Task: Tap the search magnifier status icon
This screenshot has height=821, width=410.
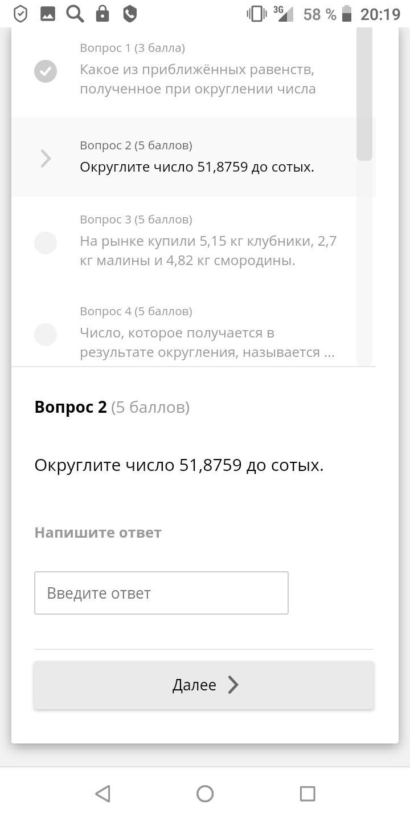Action: click(75, 14)
